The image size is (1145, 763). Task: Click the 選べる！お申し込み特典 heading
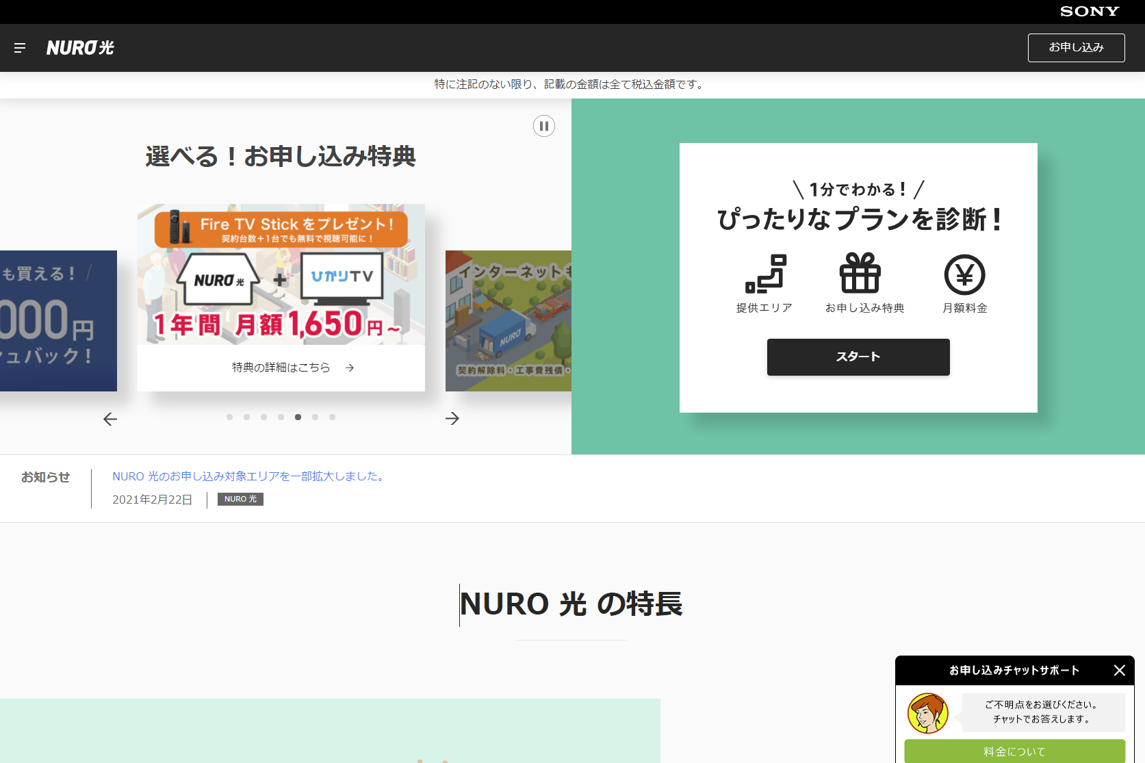pos(281,156)
